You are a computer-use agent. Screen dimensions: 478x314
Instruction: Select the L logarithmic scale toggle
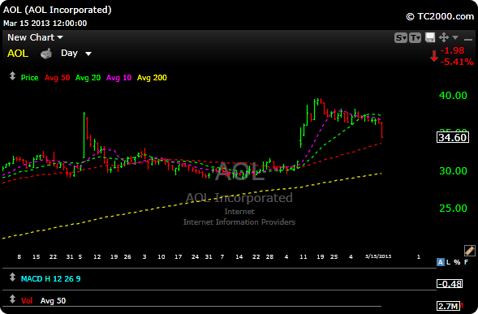[448, 262]
